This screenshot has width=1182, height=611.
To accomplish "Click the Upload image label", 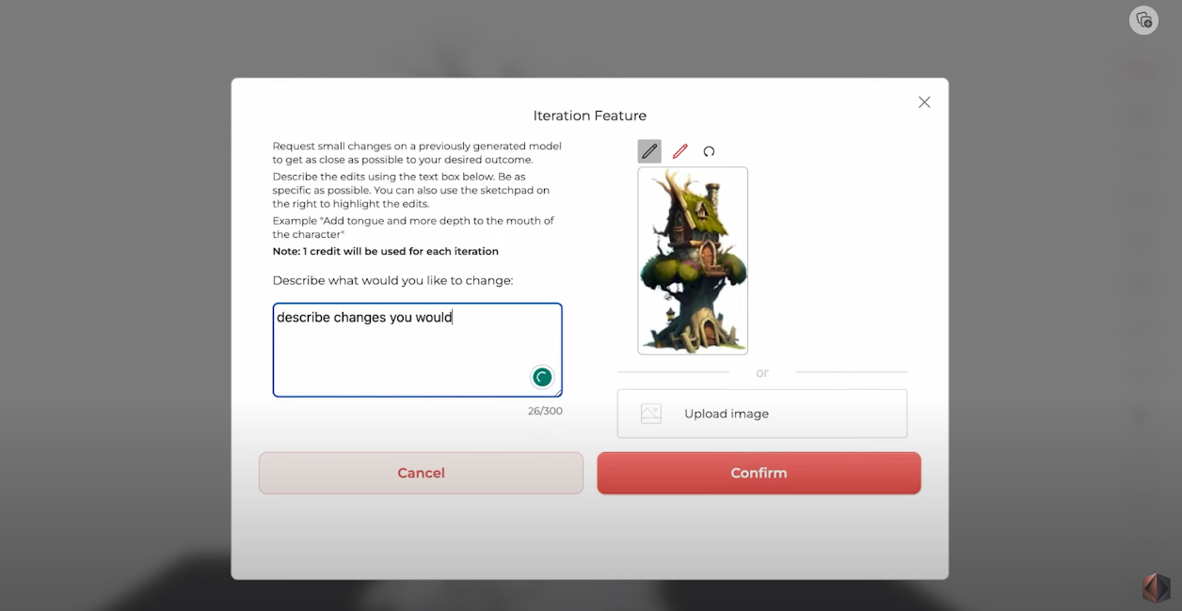I will 726,414.
